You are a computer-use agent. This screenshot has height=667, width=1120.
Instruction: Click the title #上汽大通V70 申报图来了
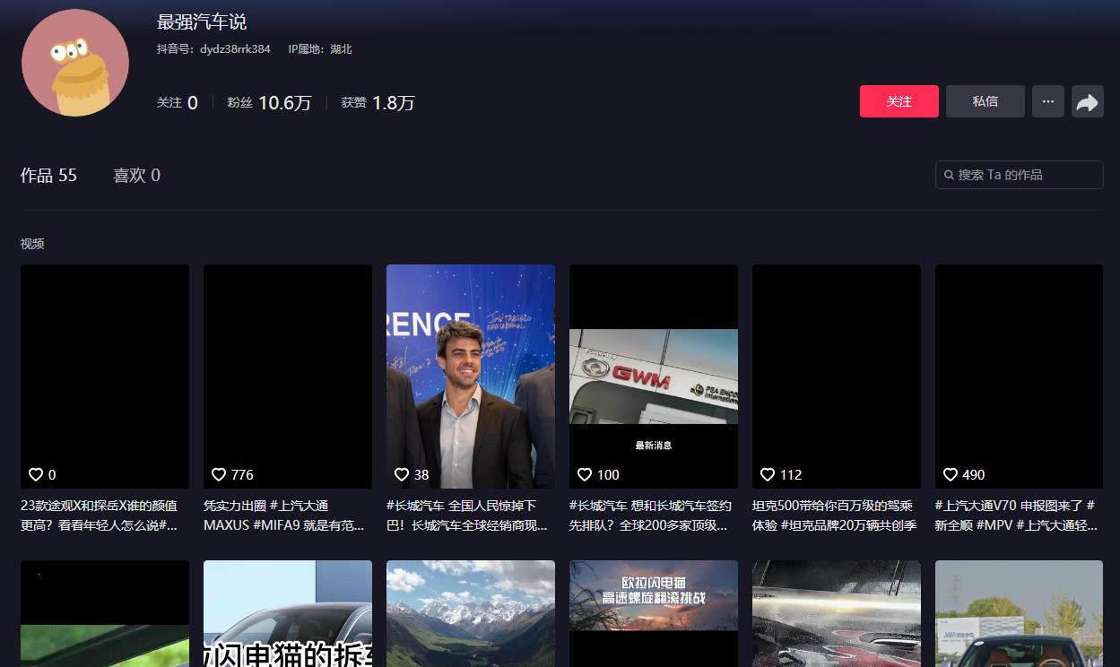(1017, 515)
